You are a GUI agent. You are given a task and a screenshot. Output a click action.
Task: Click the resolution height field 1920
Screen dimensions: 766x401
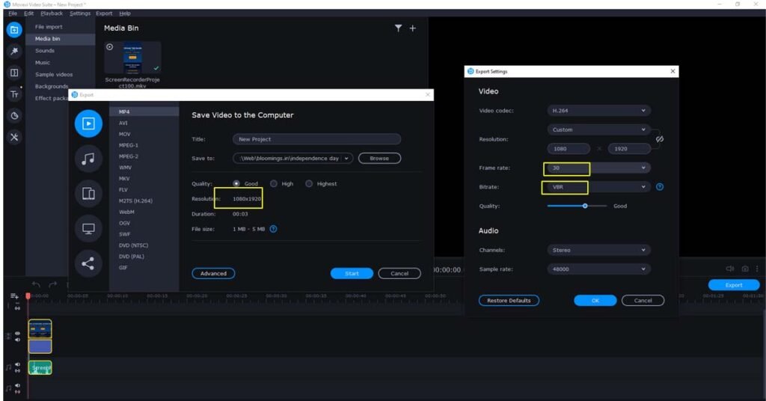point(629,148)
